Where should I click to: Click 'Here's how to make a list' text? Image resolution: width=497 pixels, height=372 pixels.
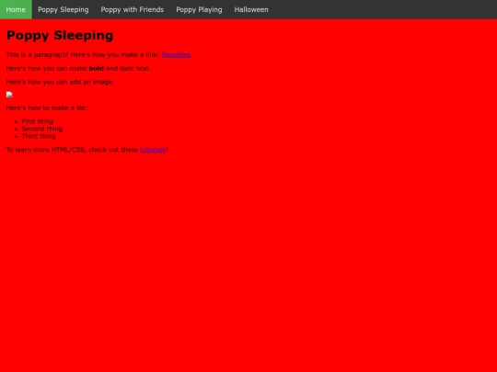(47, 107)
